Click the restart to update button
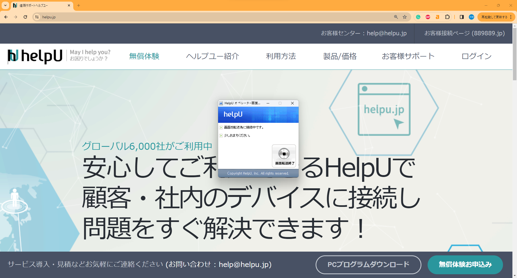Image resolution: width=517 pixels, height=278 pixels. (496, 17)
